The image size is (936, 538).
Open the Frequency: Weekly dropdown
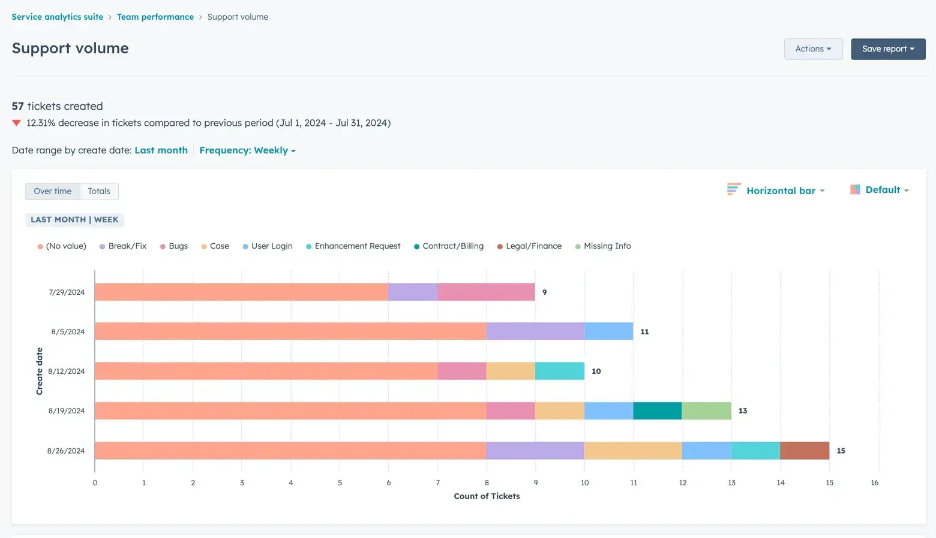[x=247, y=150]
